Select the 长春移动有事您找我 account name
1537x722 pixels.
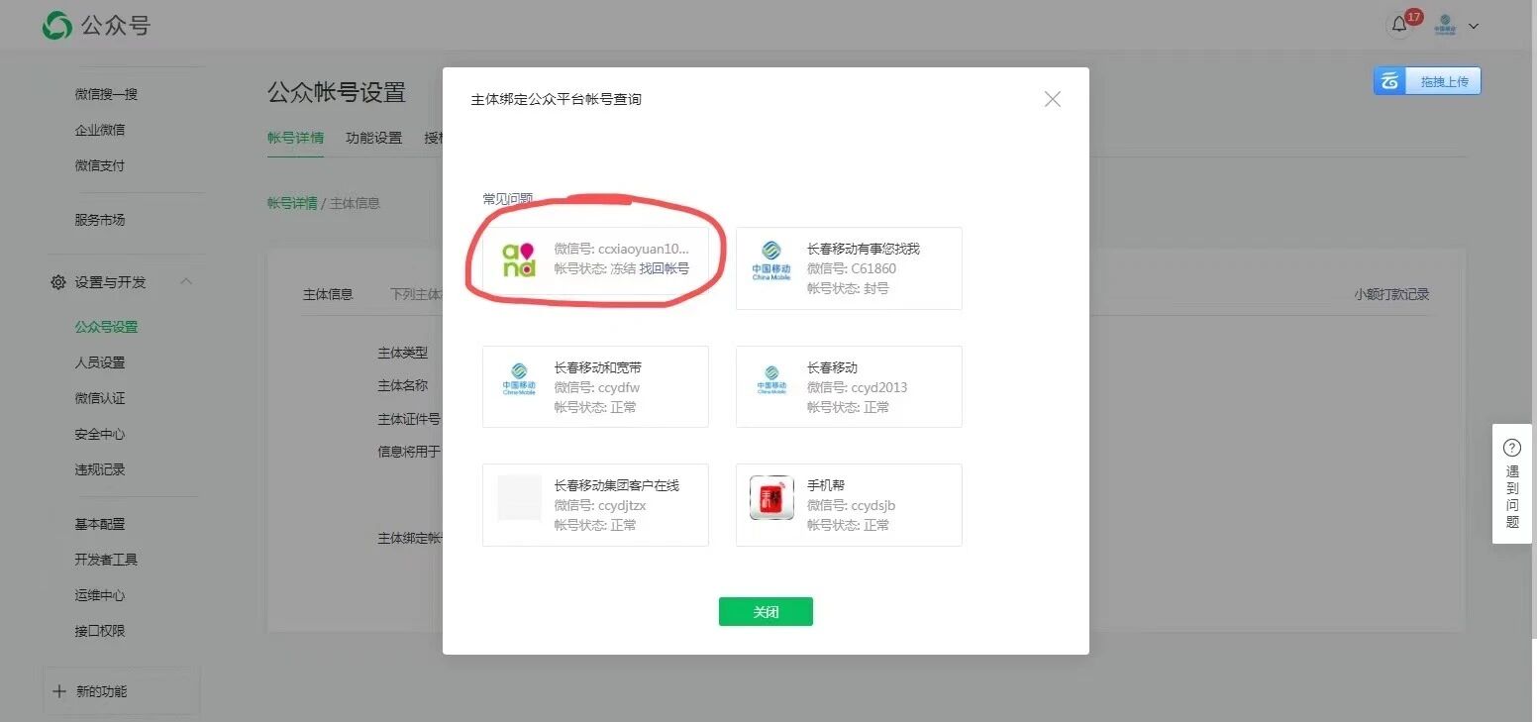click(864, 249)
